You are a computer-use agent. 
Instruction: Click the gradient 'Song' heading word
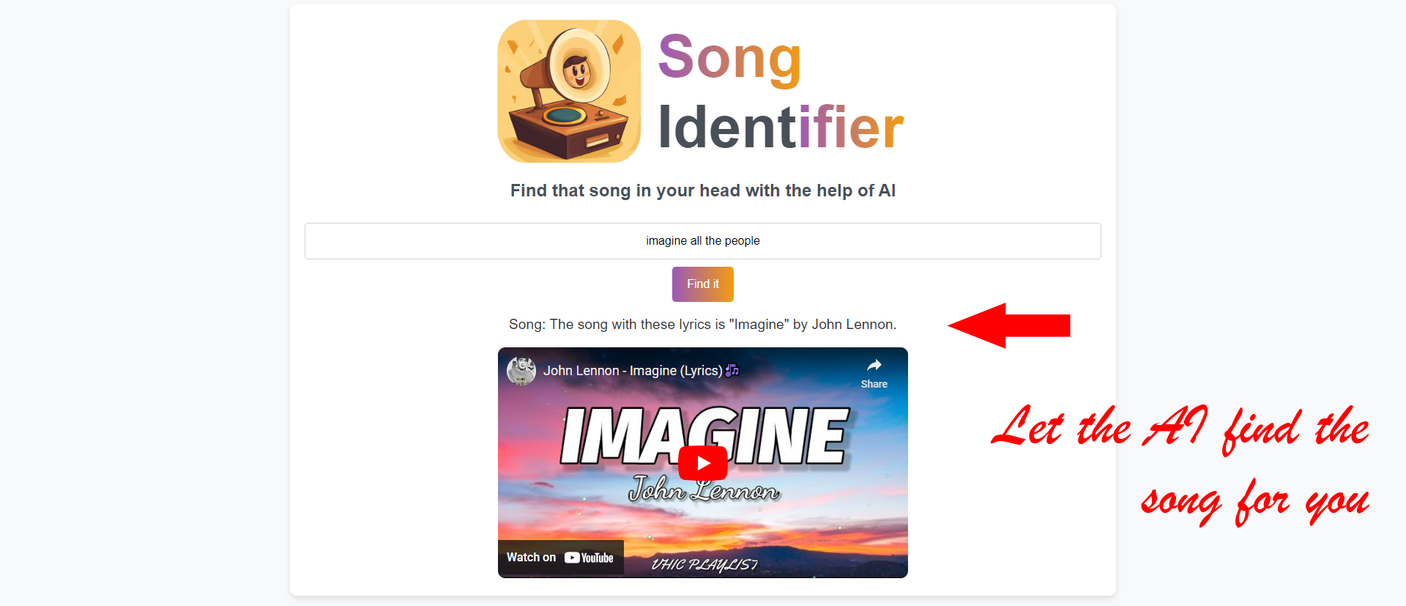(x=730, y=59)
